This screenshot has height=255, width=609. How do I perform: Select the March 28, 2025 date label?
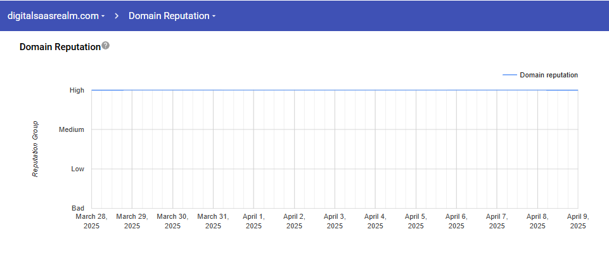[91, 221]
